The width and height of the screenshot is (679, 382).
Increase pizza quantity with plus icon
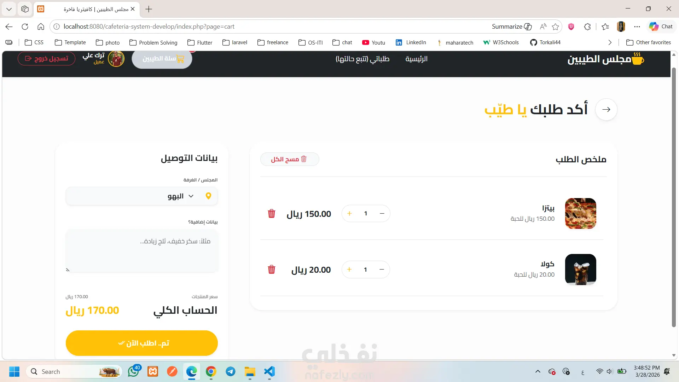pyautogui.click(x=349, y=214)
